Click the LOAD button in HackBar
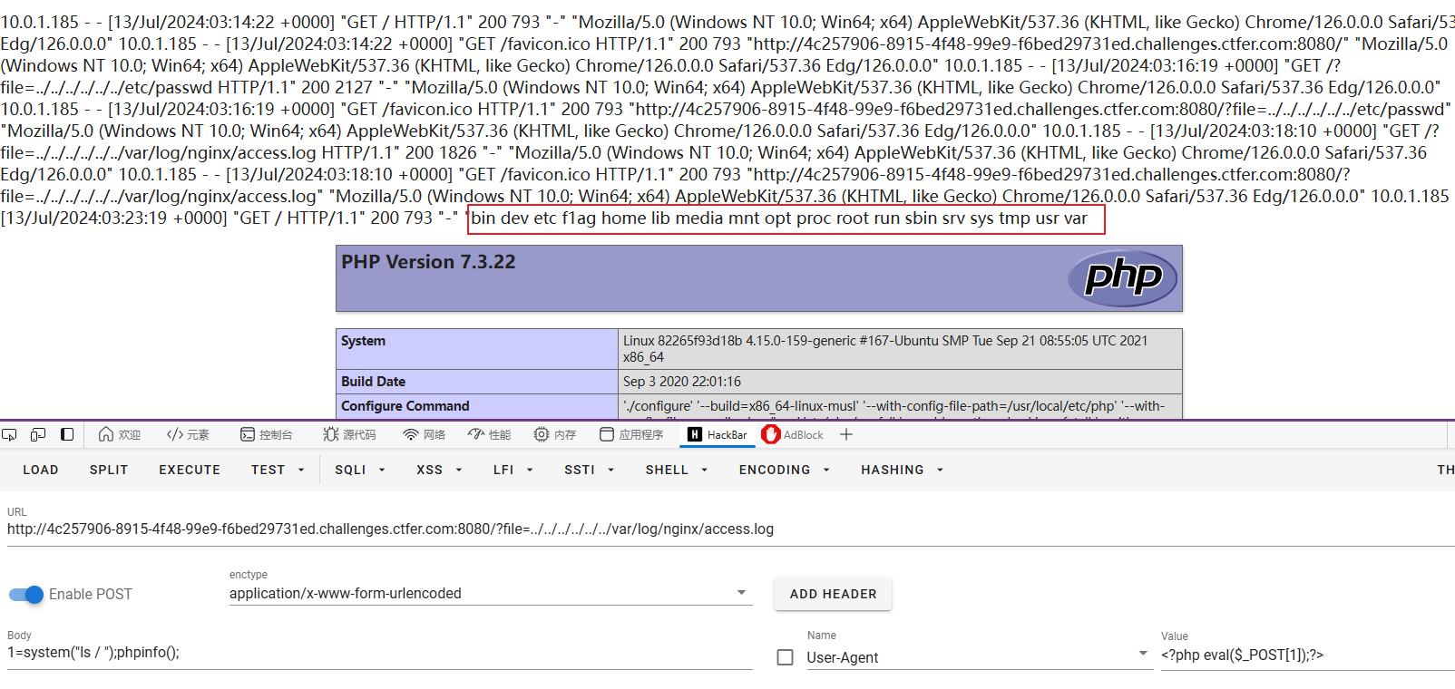Screen dimensions: 1455x689 click(x=41, y=470)
